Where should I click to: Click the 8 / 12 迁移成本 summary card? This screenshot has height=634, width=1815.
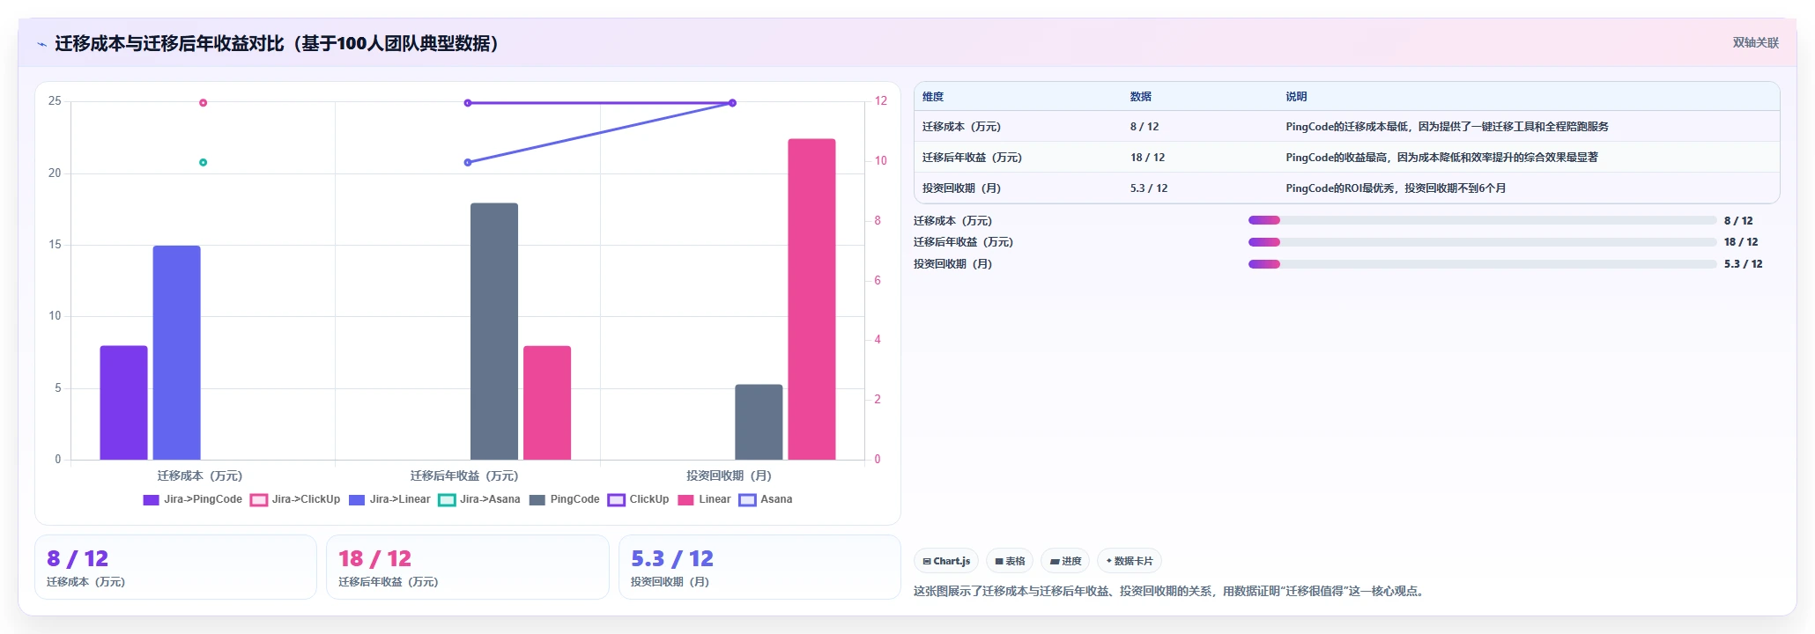pyautogui.click(x=175, y=567)
